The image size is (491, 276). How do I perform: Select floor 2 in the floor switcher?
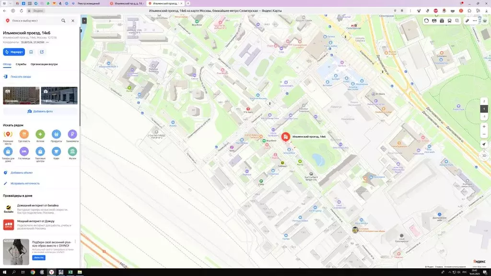click(484, 101)
